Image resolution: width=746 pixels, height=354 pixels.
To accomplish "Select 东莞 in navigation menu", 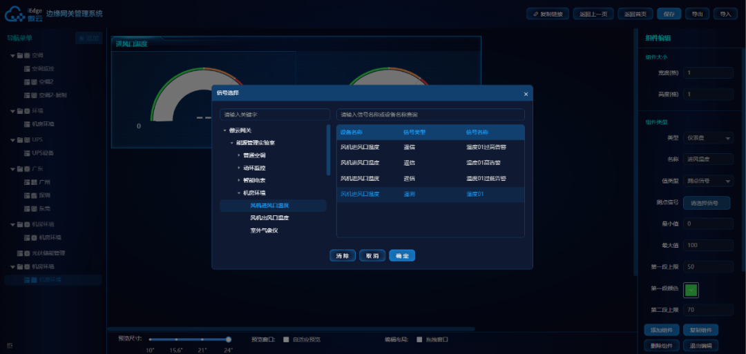I will pos(45,208).
